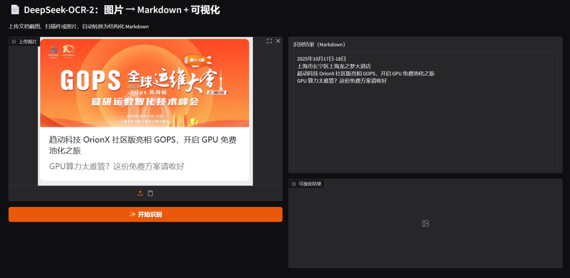This screenshot has width=570, height=278.
Task: Click the document emoji icon beside the title
Action: pos(15,10)
